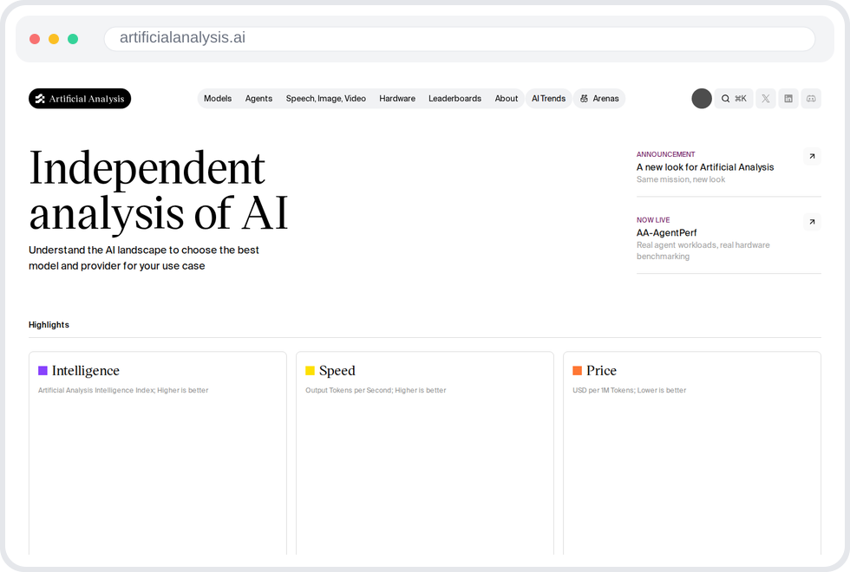The height and width of the screenshot is (572, 850).
Task: Open the AA-AgentPerf now live link
Action: pyautogui.click(x=666, y=233)
